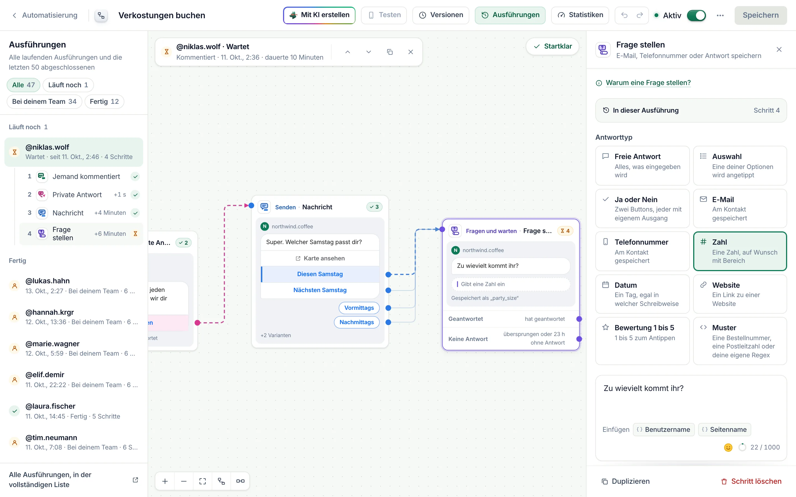Select step 3 Nachricht in execution
Image resolution: width=796 pixels, height=497 pixels.
coord(82,213)
